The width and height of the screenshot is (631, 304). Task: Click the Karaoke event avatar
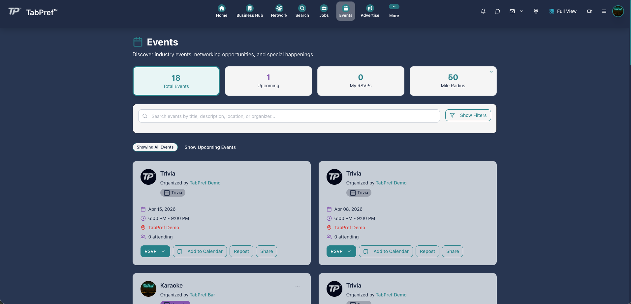[148, 289]
